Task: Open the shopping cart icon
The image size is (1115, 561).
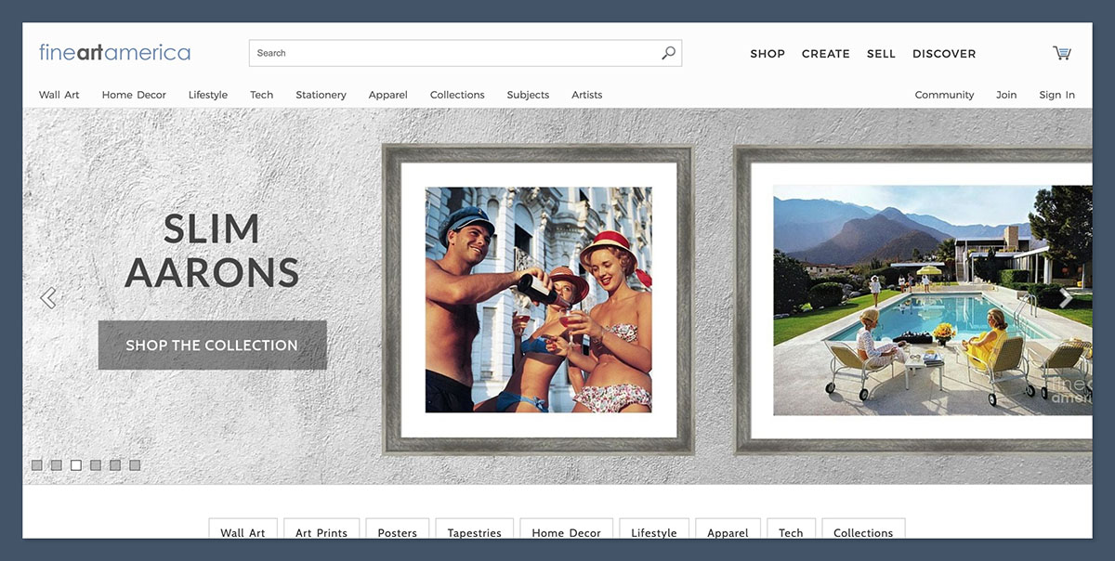Action: click(x=1061, y=53)
